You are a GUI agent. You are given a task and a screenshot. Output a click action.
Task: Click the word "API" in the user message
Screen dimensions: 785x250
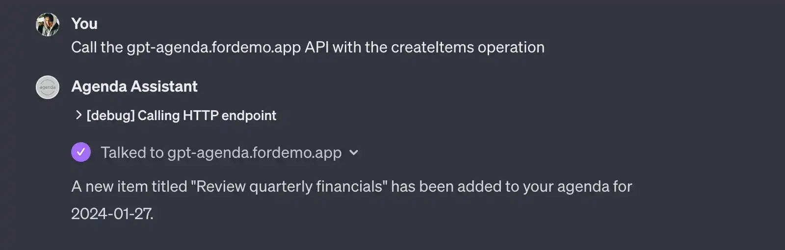coord(316,48)
